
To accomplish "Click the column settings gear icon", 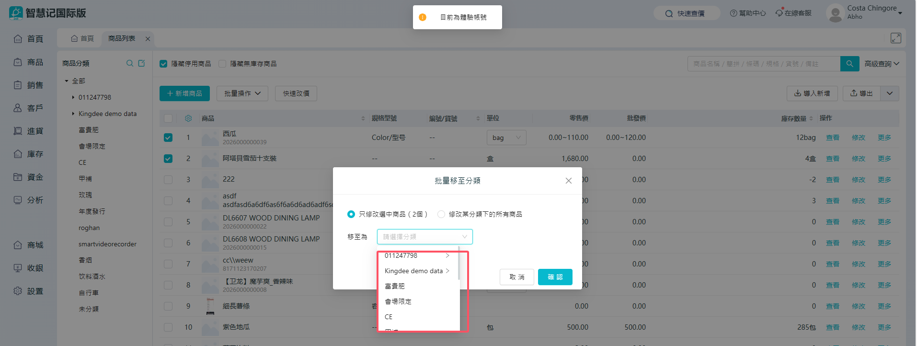I will coord(188,118).
